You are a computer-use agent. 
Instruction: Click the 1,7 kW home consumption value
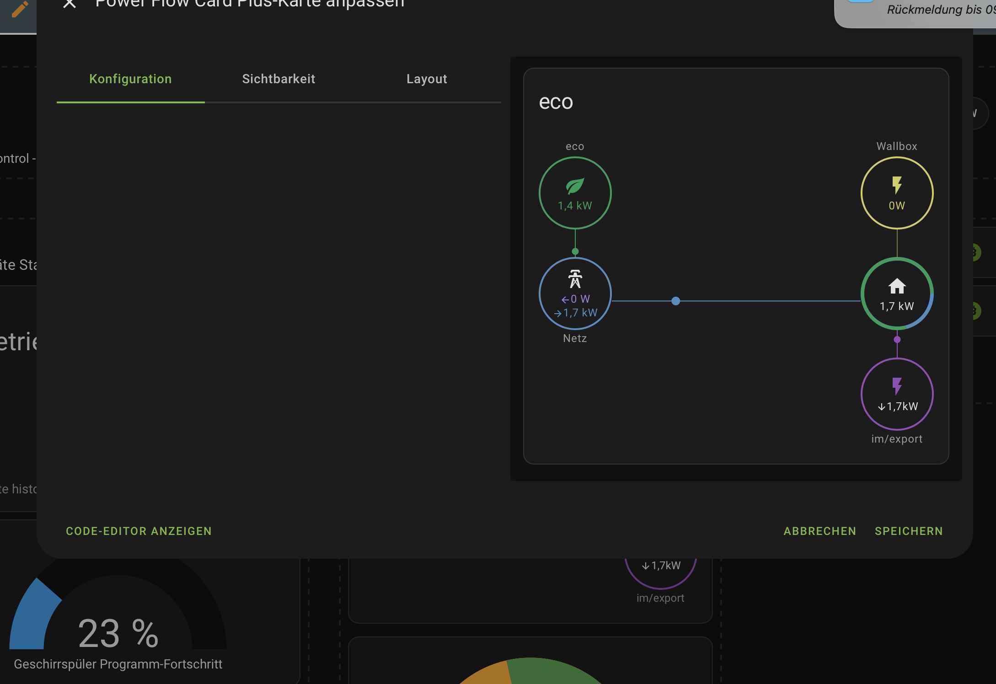pos(897,306)
